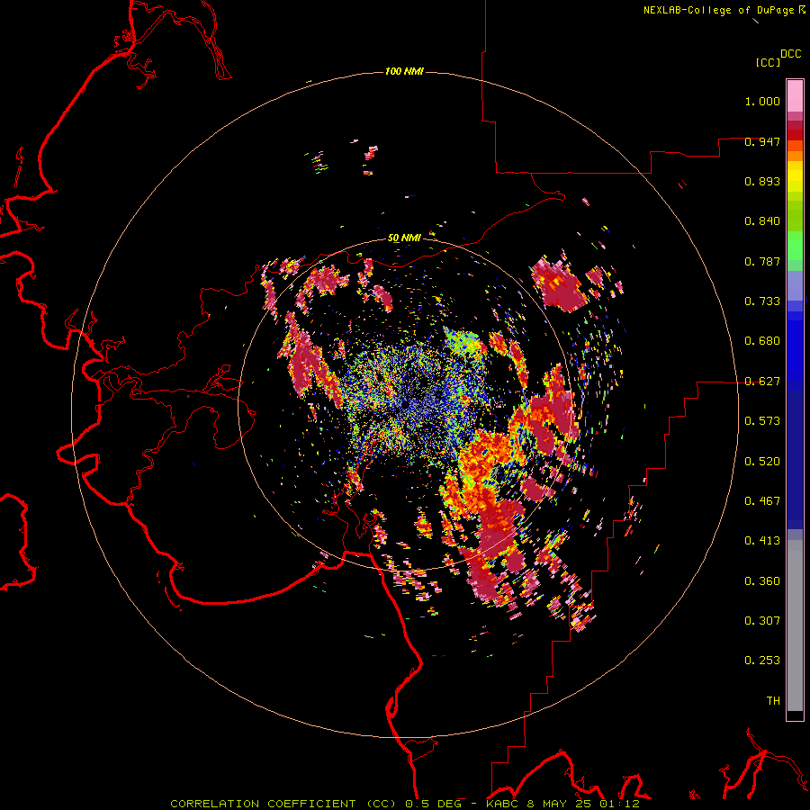Click the 0.253 scale value
This screenshot has width=810, height=810.
[x=762, y=661]
